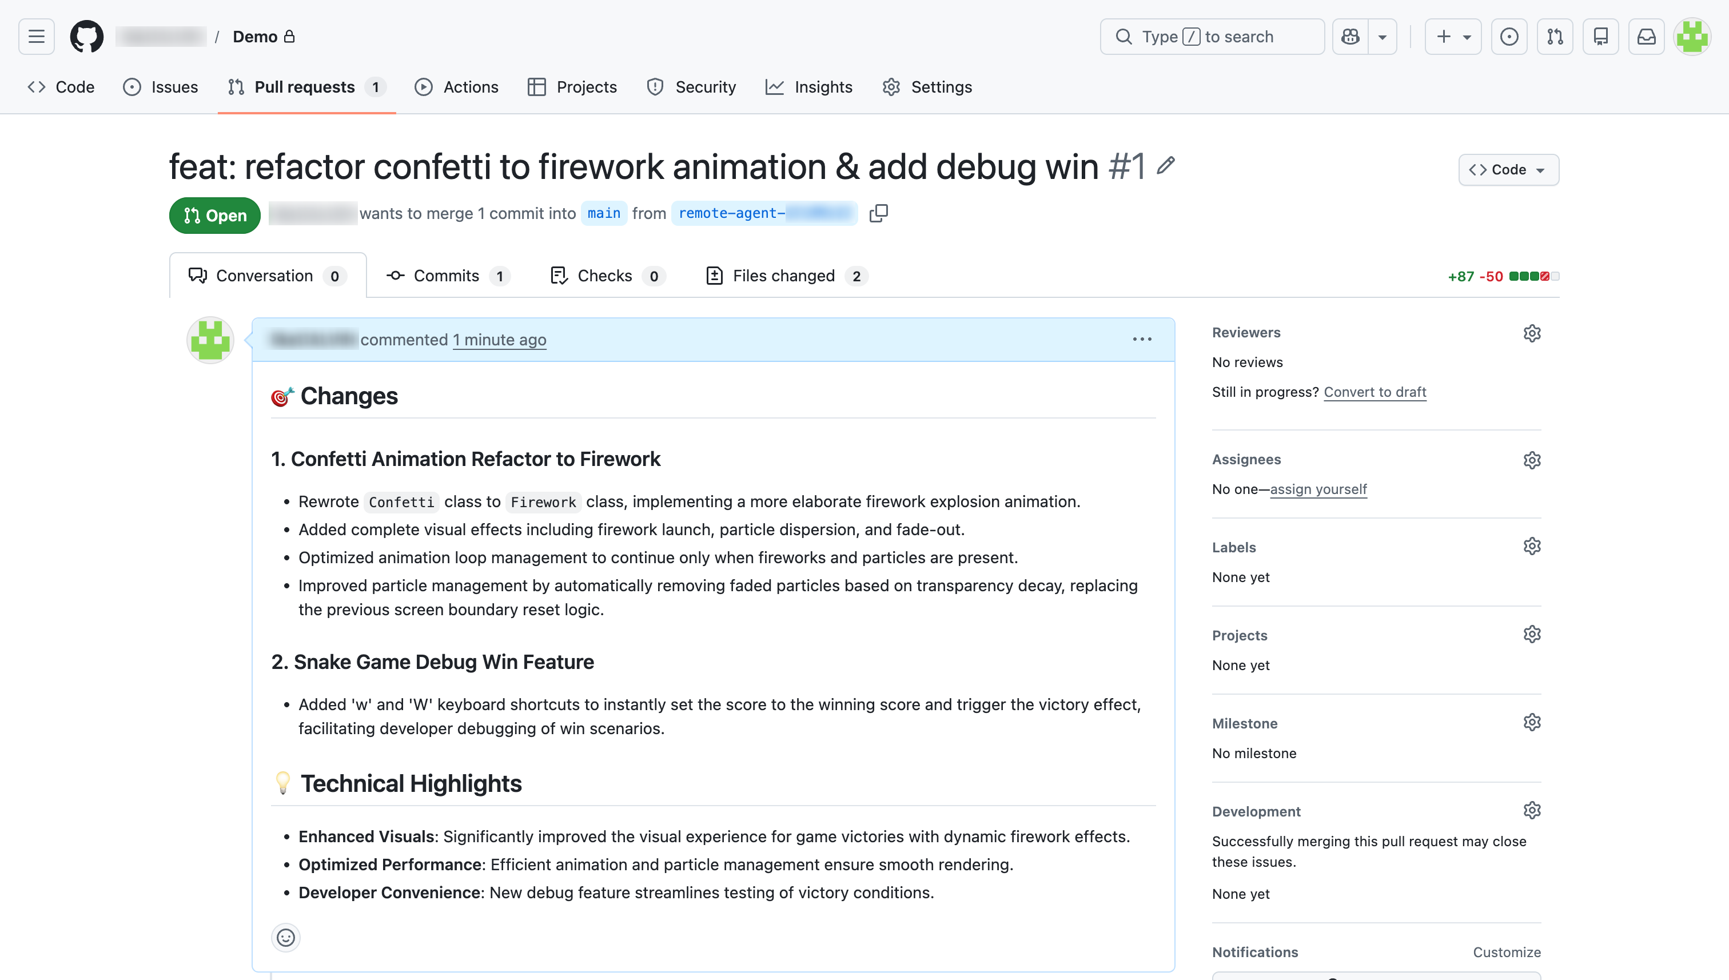The image size is (1729, 980).
Task: Click the Firework inline code text
Action: 543,502
